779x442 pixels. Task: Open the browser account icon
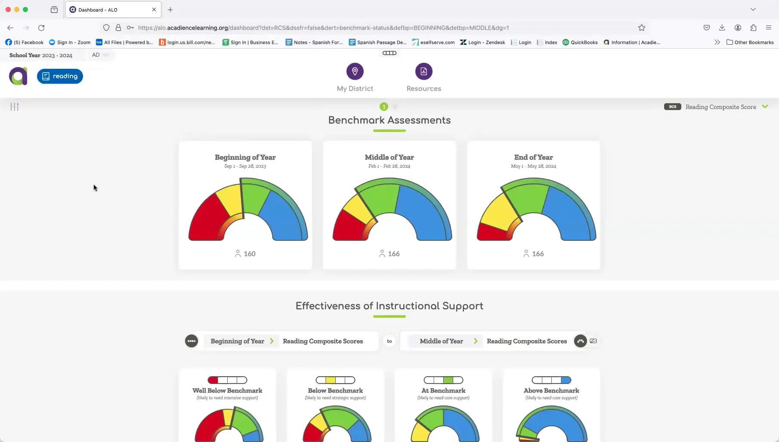[738, 28]
